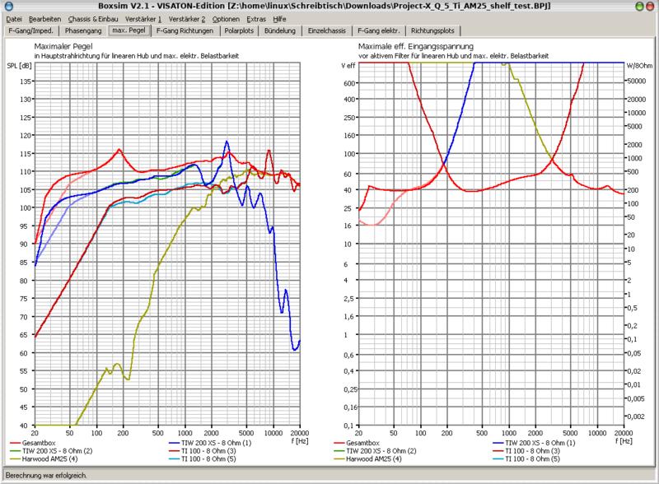Open the Optionen menu

226,19
